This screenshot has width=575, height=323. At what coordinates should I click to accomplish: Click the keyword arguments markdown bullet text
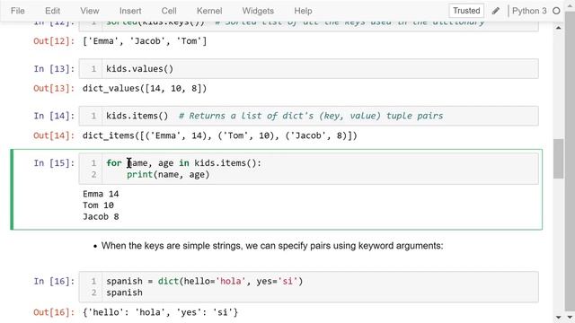(x=272, y=245)
